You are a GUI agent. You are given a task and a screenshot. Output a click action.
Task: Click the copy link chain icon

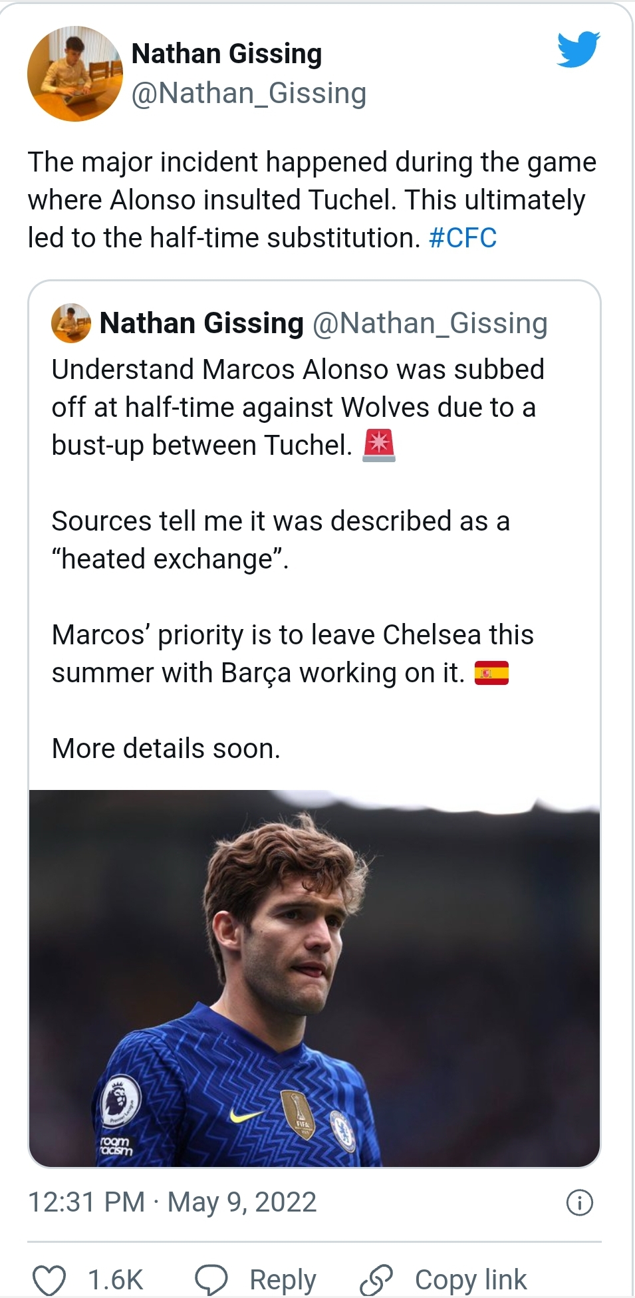[376, 1280]
